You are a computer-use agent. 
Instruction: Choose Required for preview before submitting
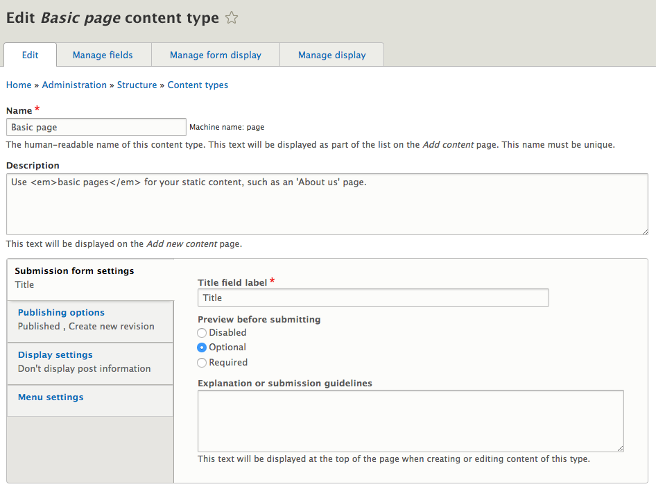(x=202, y=363)
